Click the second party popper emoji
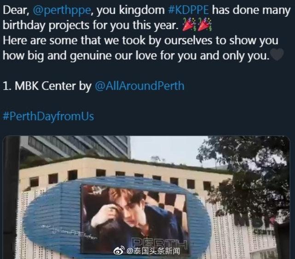This screenshot has height=259, width=295. [x=204, y=24]
